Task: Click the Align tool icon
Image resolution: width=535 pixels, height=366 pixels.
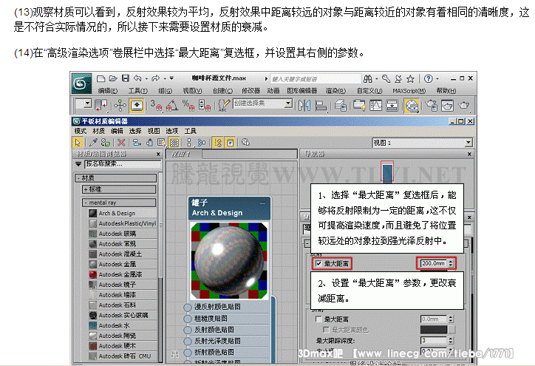Action: [x=321, y=105]
